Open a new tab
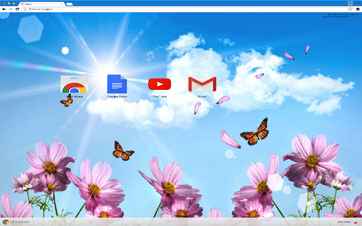Image resolution: width=362 pixels, height=226 pixels. click(69, 4)
